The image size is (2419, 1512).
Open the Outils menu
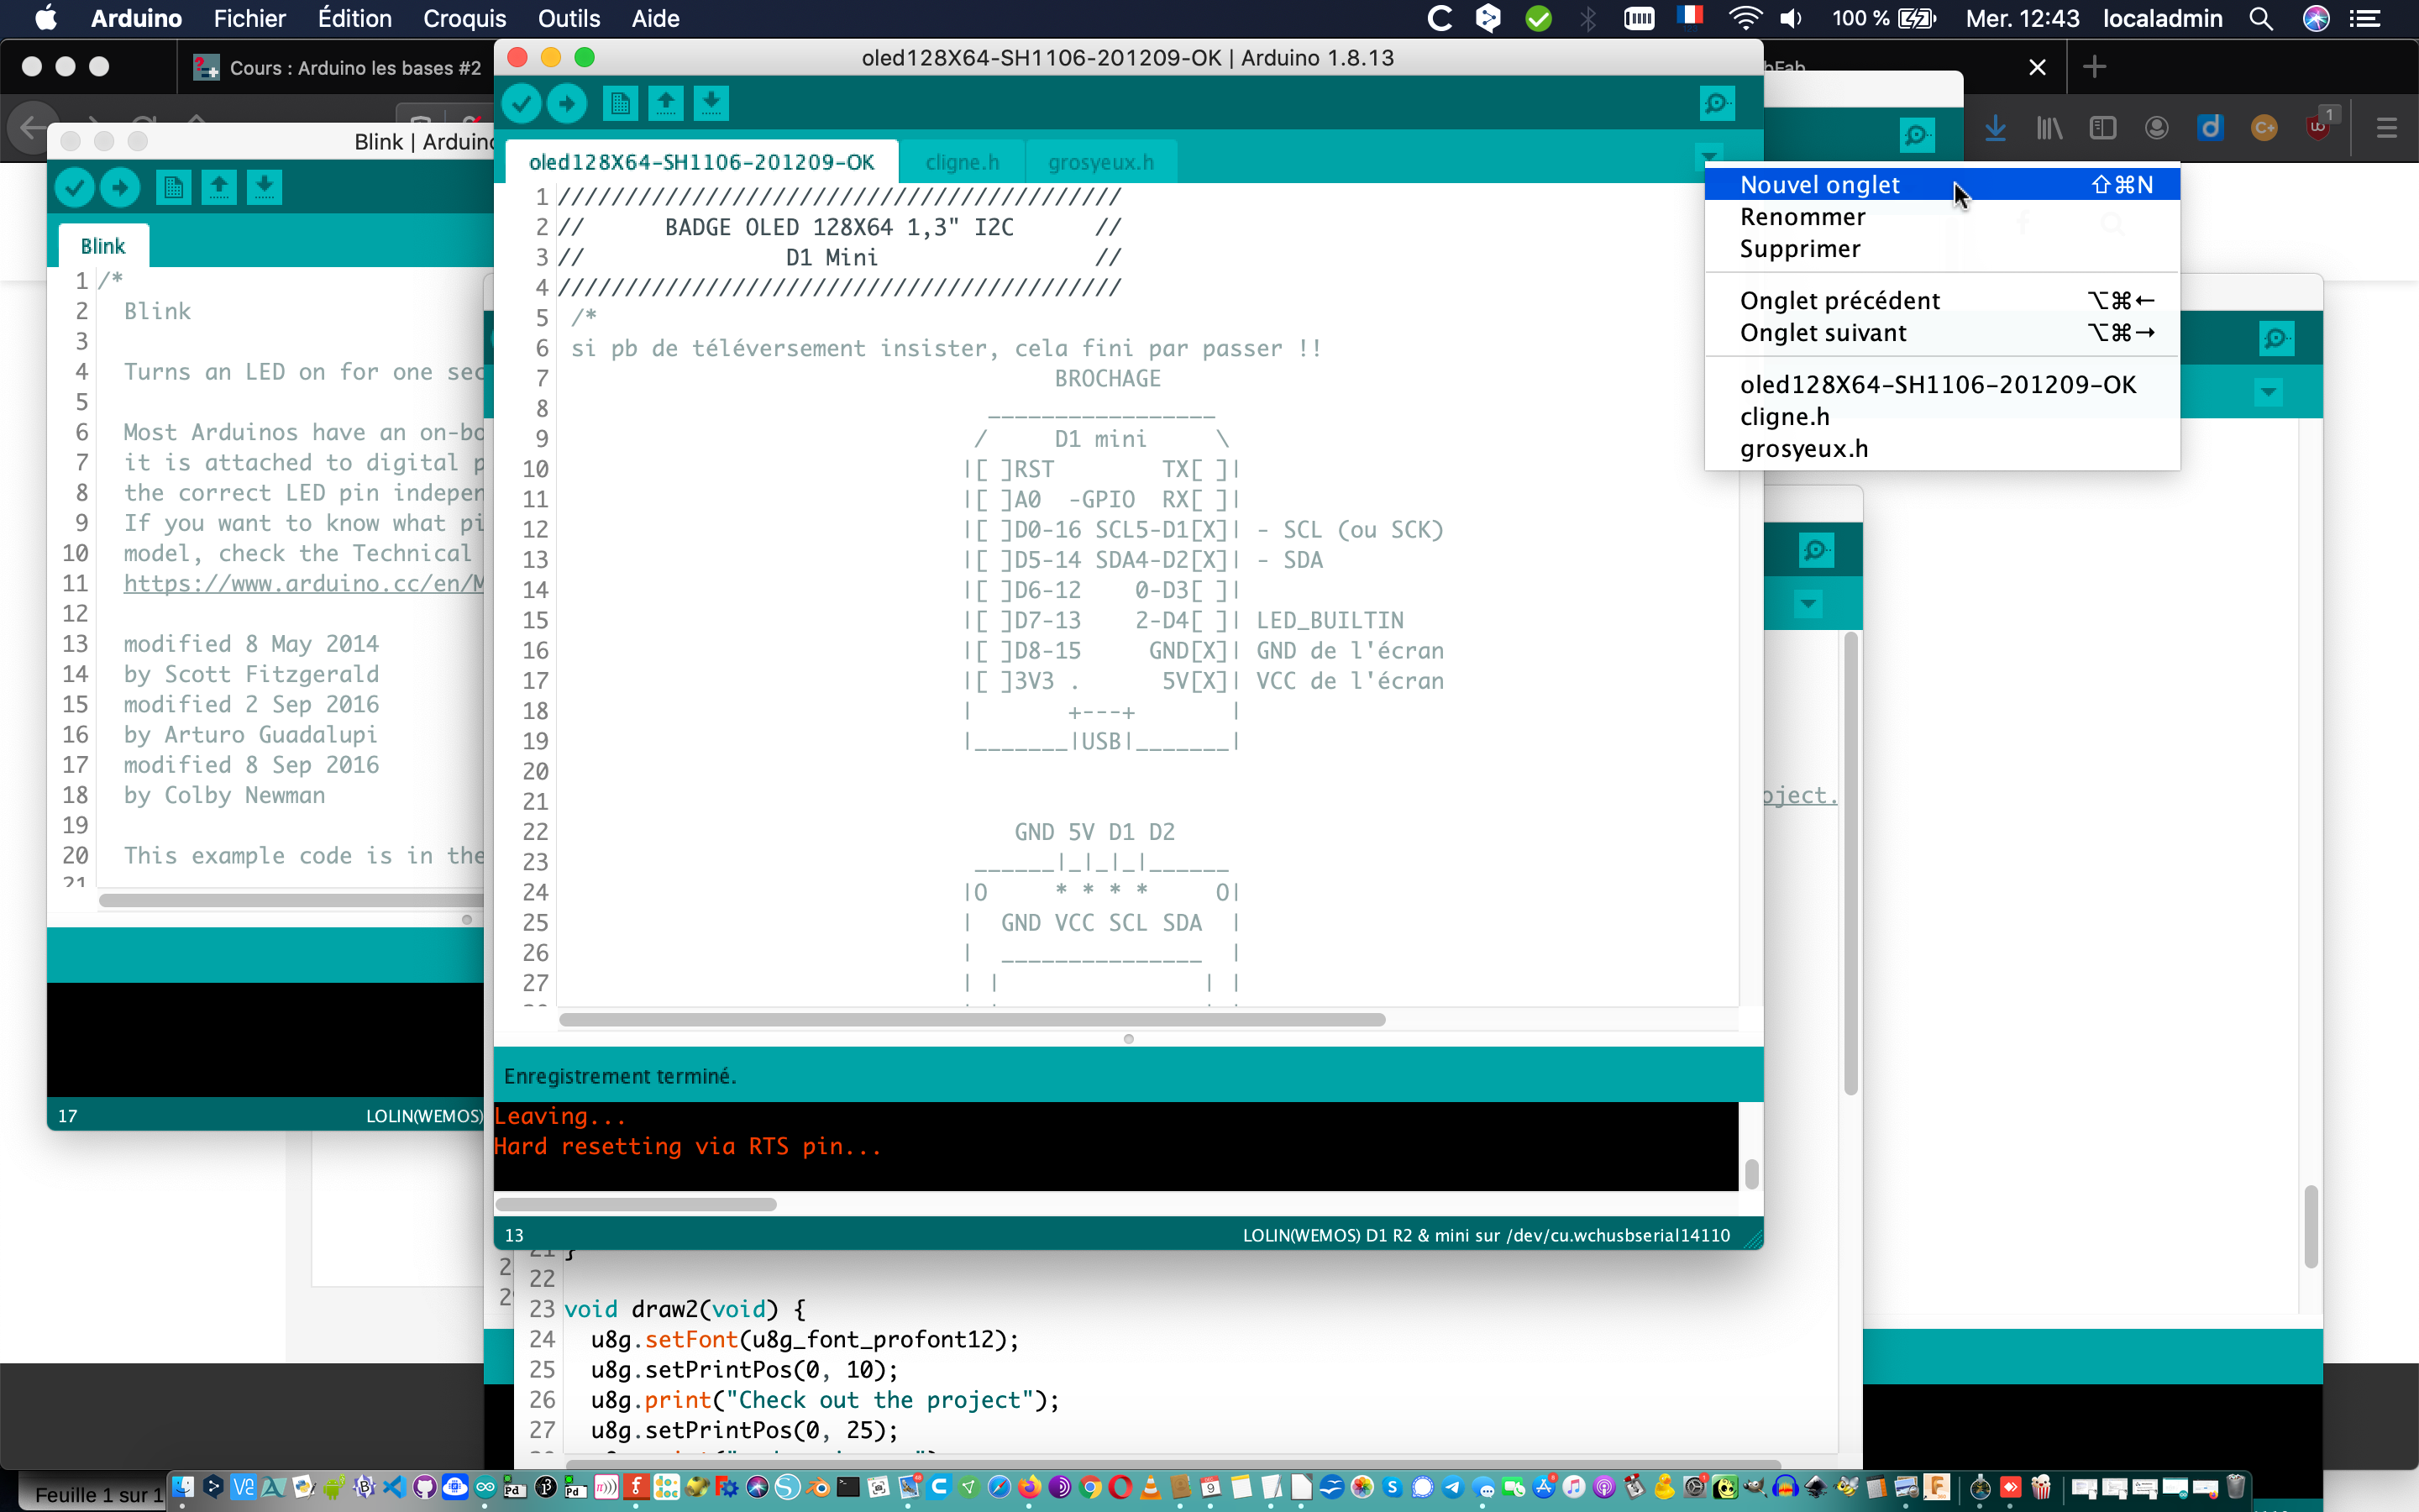(x=568, y=18)
